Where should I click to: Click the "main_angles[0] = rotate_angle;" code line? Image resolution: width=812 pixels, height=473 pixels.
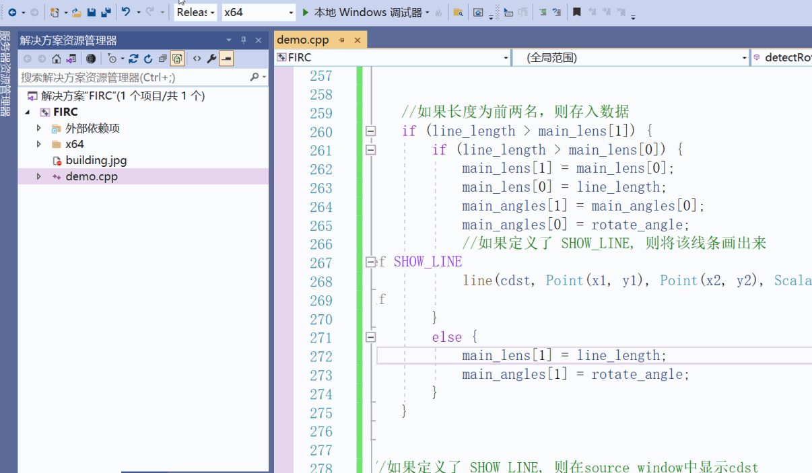(576, 225)
